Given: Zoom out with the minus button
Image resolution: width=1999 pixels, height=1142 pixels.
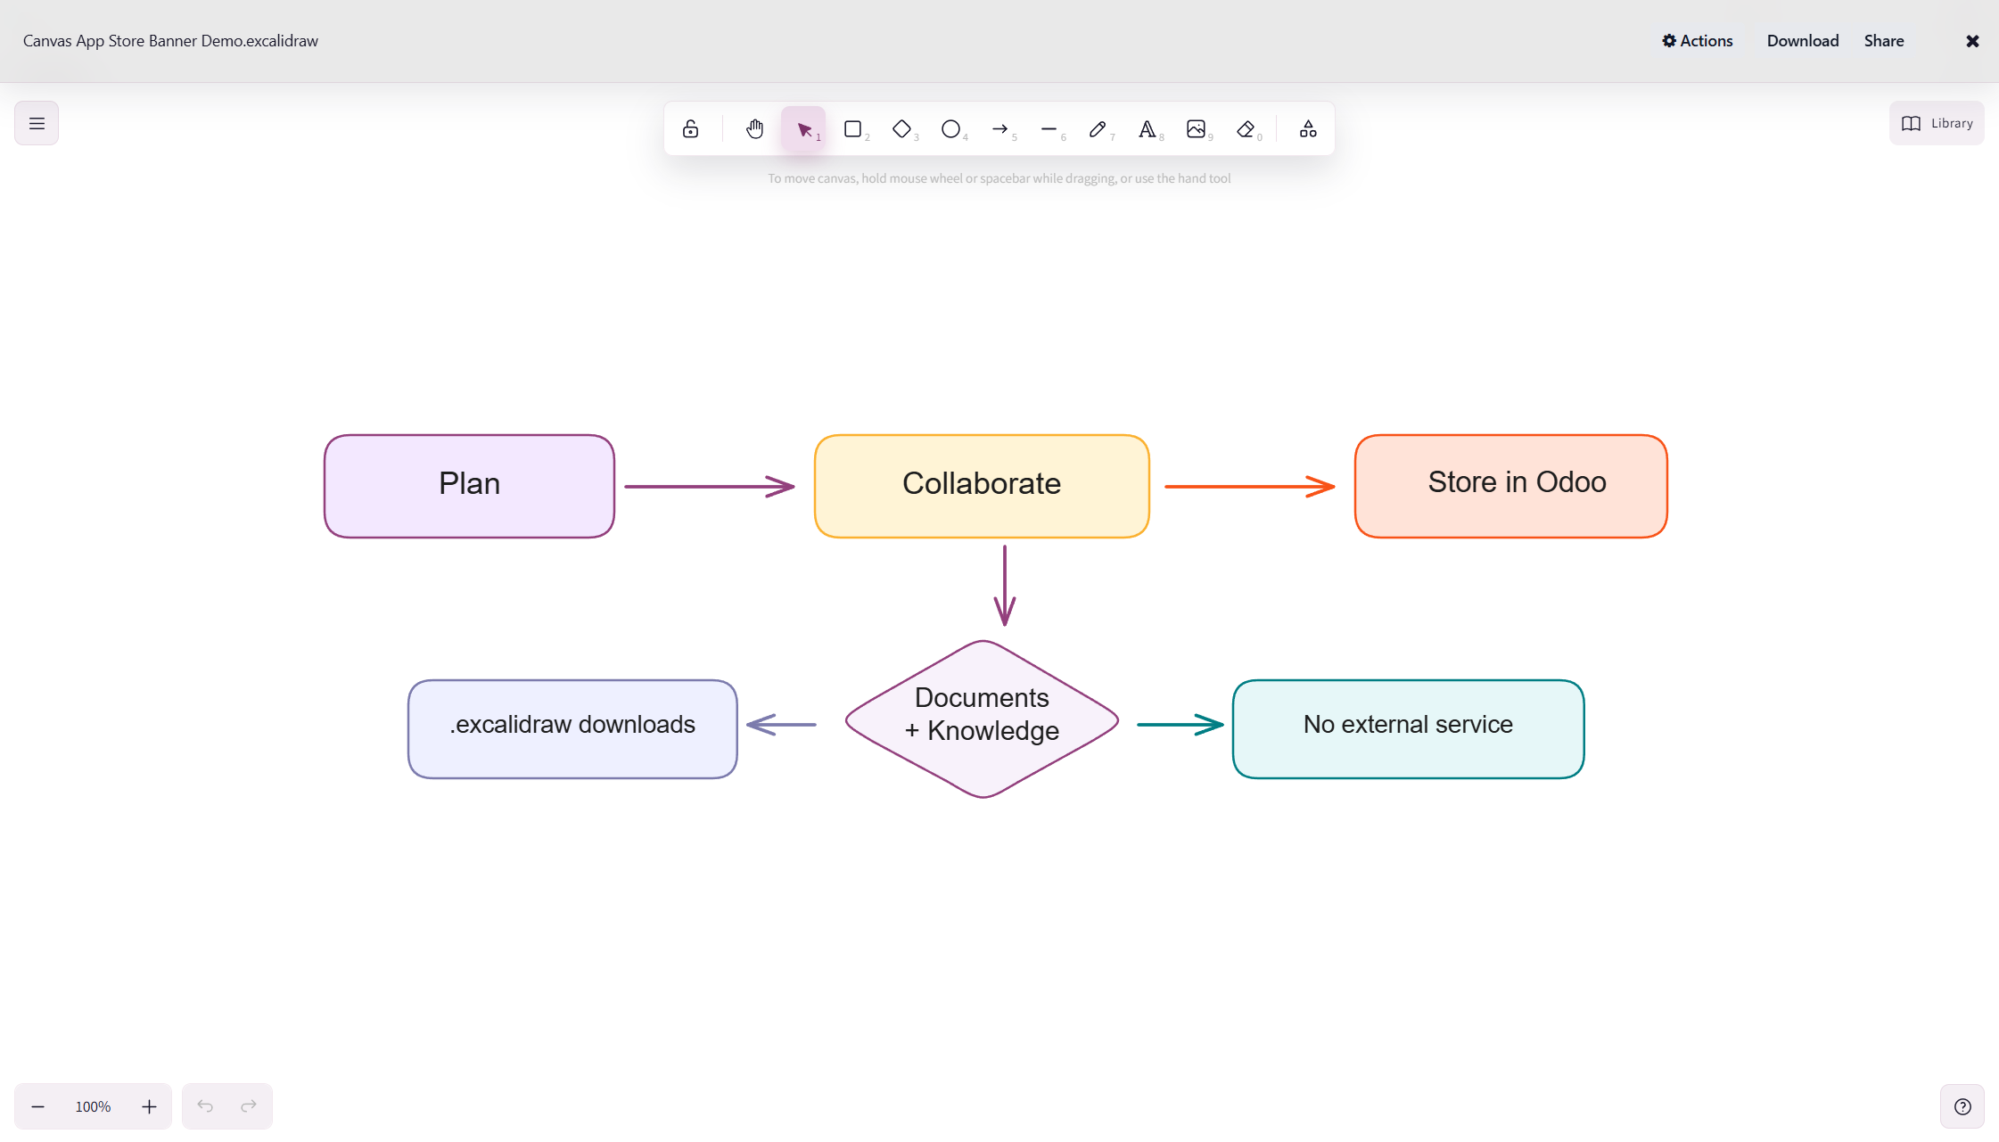Looking at the screenshot, I should click(37, 1106).
